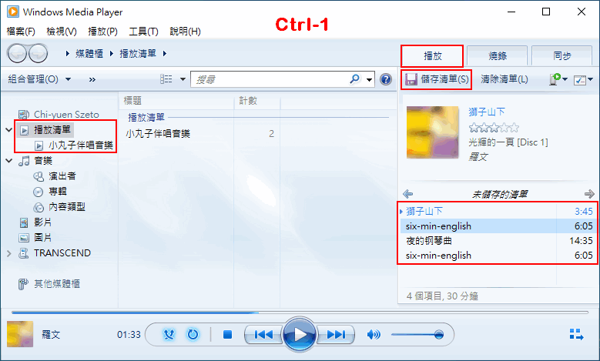Expand the TRANSCEND tree node
The width and height of the screenshot is (600, 361).
9,253
